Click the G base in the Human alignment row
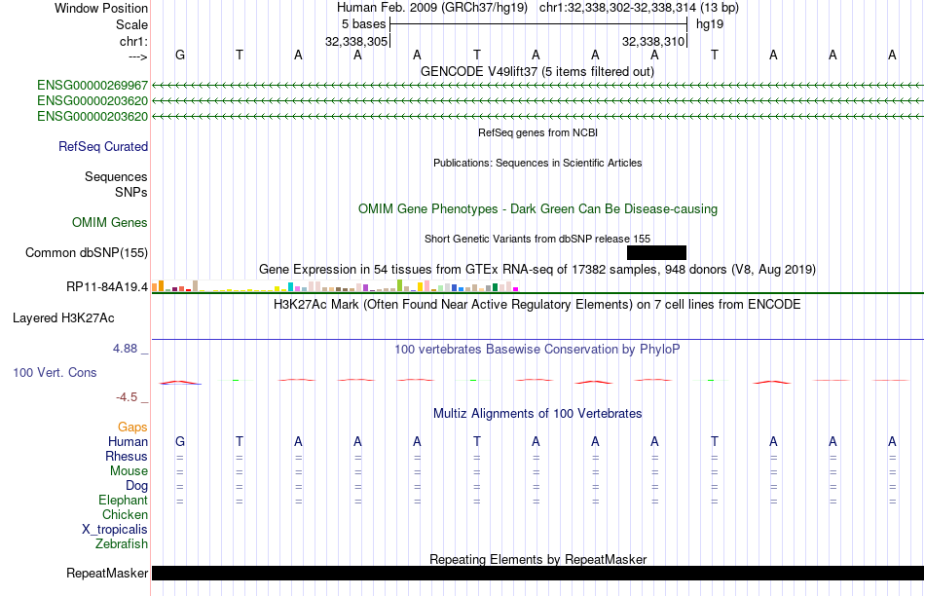The image size is (925, 596). [x=180, y=441]
